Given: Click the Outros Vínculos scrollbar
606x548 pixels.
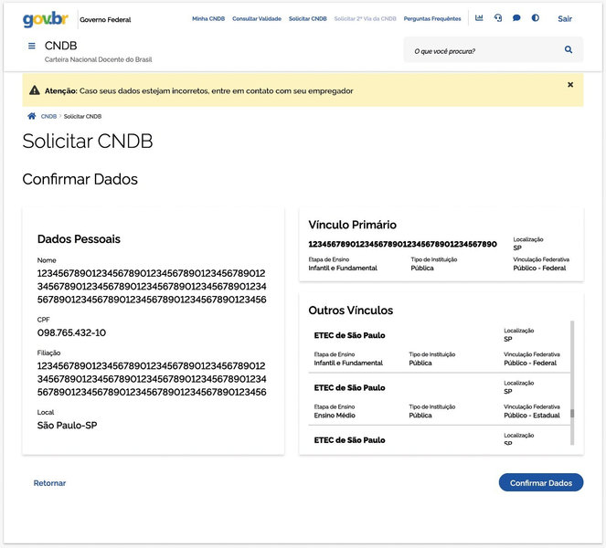Looking at the screenshot, I should [573, 384].
